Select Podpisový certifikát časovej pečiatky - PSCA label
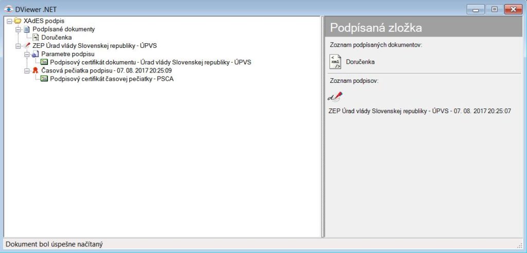 pyautogui.click(x=112, y=79)
